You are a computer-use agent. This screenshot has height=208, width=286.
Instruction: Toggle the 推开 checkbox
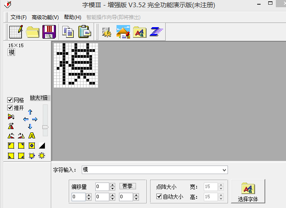click(x=10, y=108)
